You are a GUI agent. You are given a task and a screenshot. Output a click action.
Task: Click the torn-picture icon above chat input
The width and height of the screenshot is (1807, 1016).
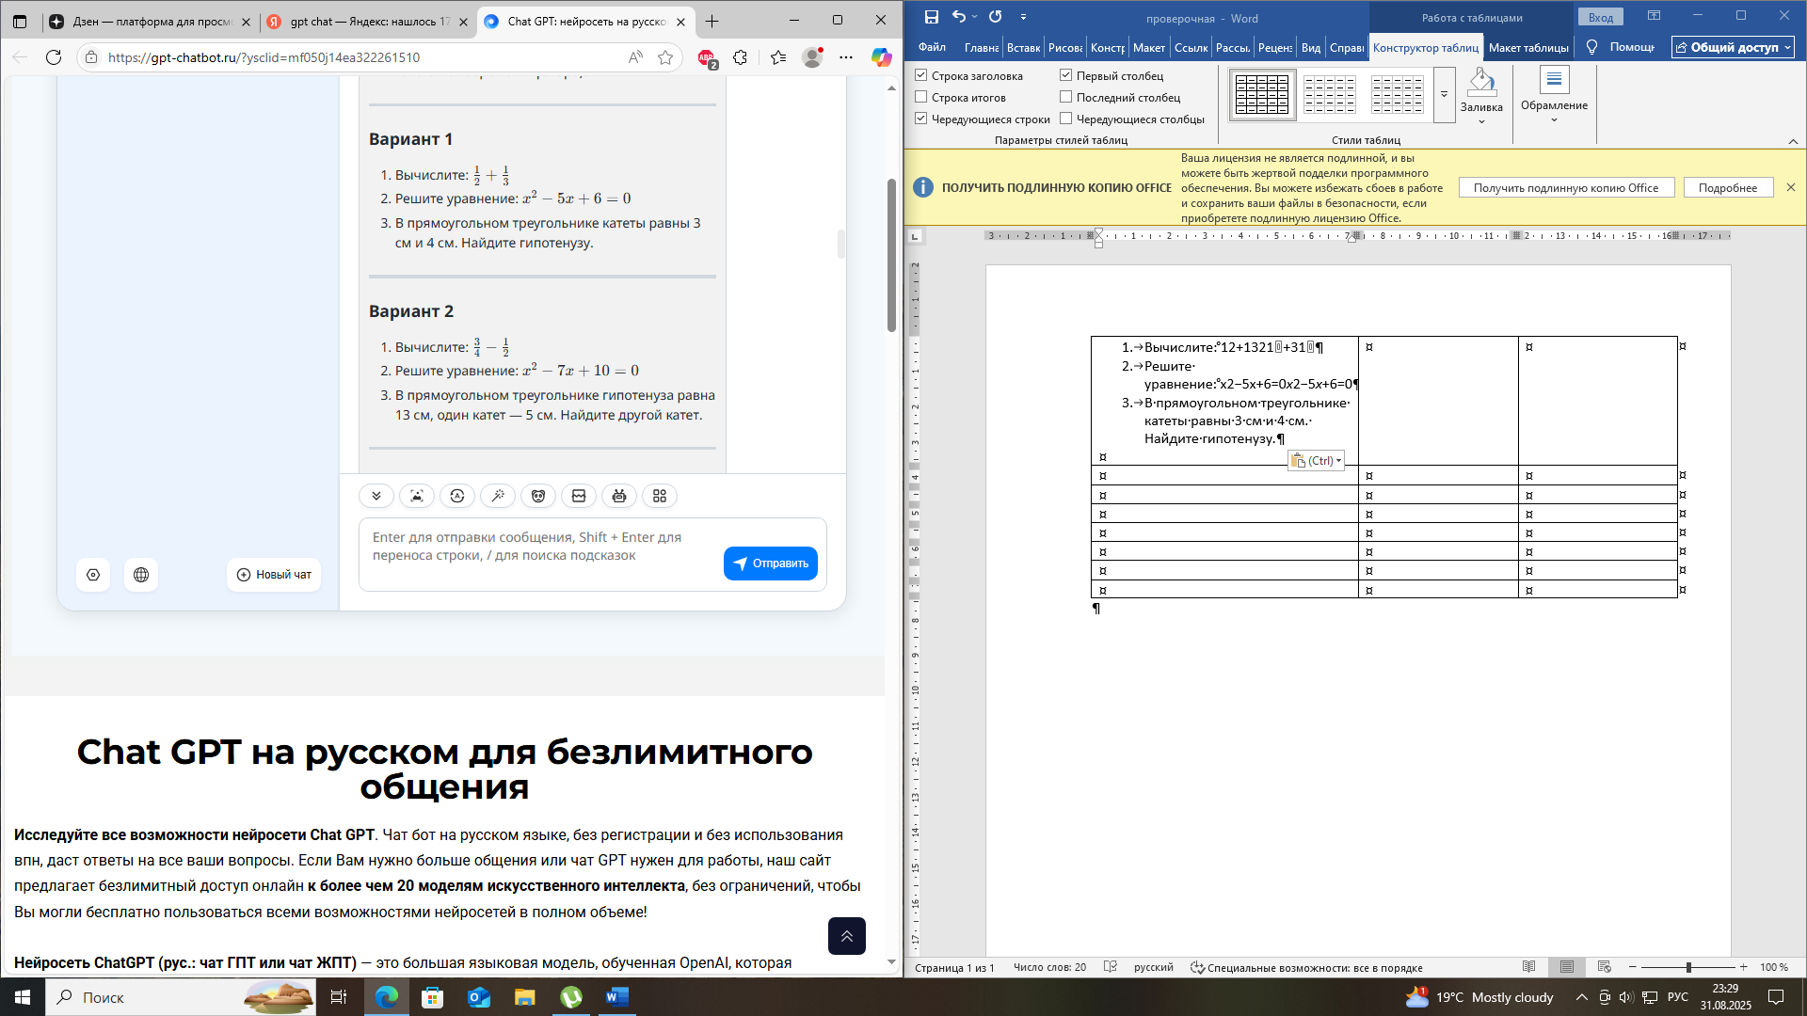(x=579, y=496)
